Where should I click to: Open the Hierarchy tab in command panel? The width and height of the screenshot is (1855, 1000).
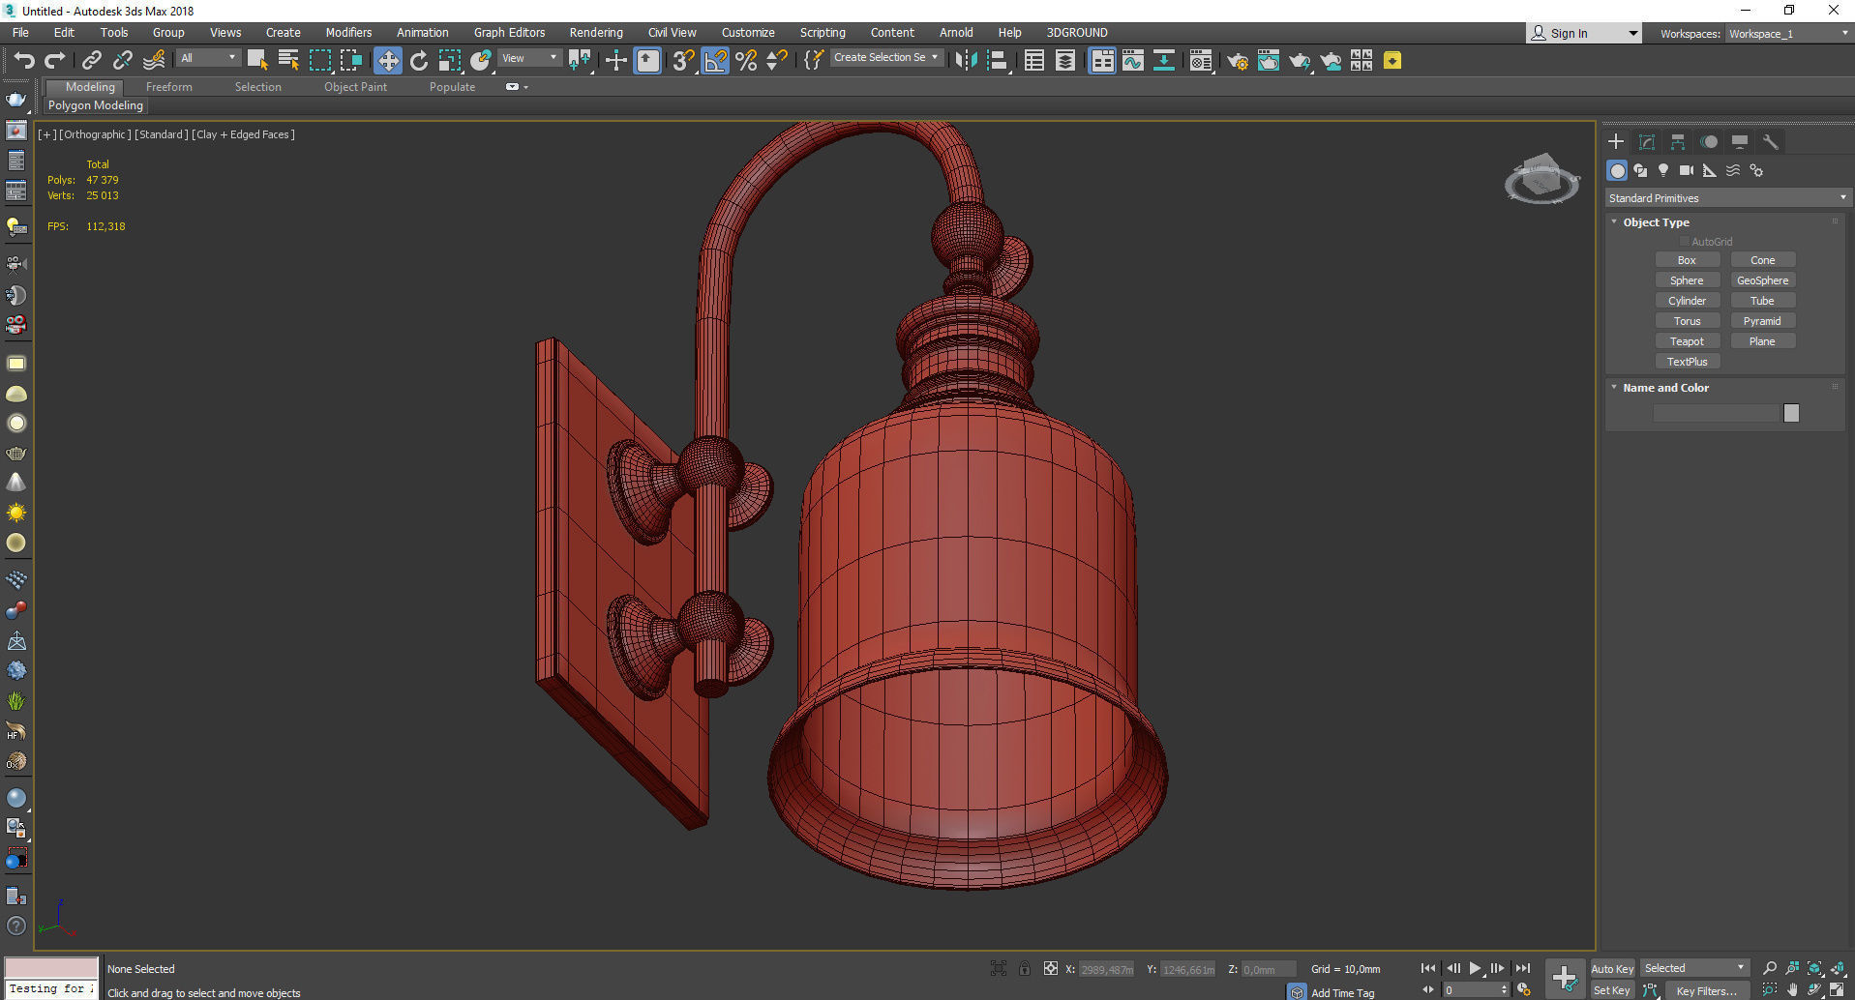click(1677, 141)
